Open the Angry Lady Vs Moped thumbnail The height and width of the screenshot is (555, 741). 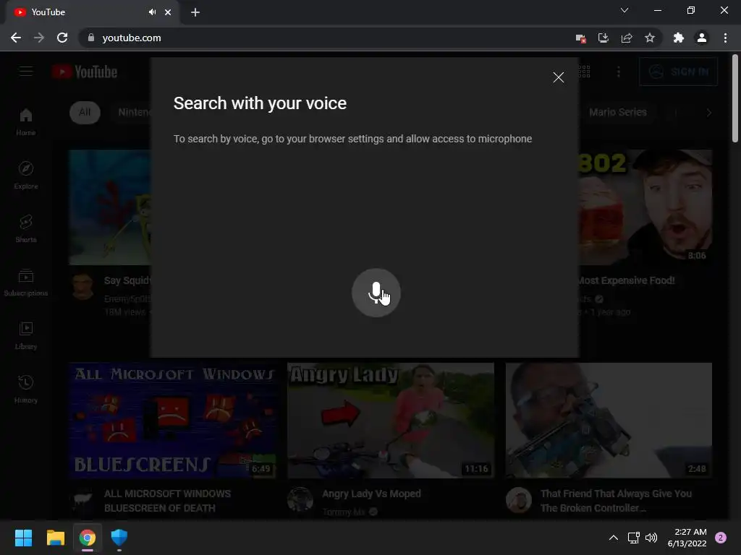(x=391, y=420)
